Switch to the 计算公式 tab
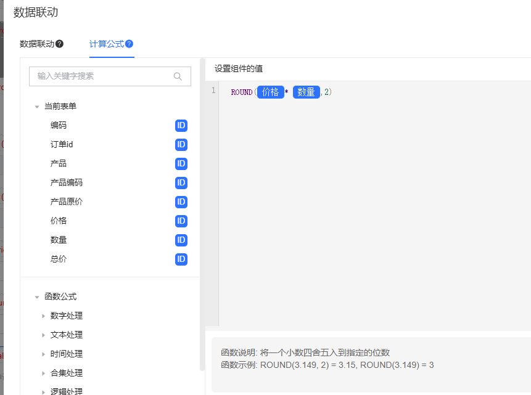This screenshot has height=395, width=531. [107, 44]
